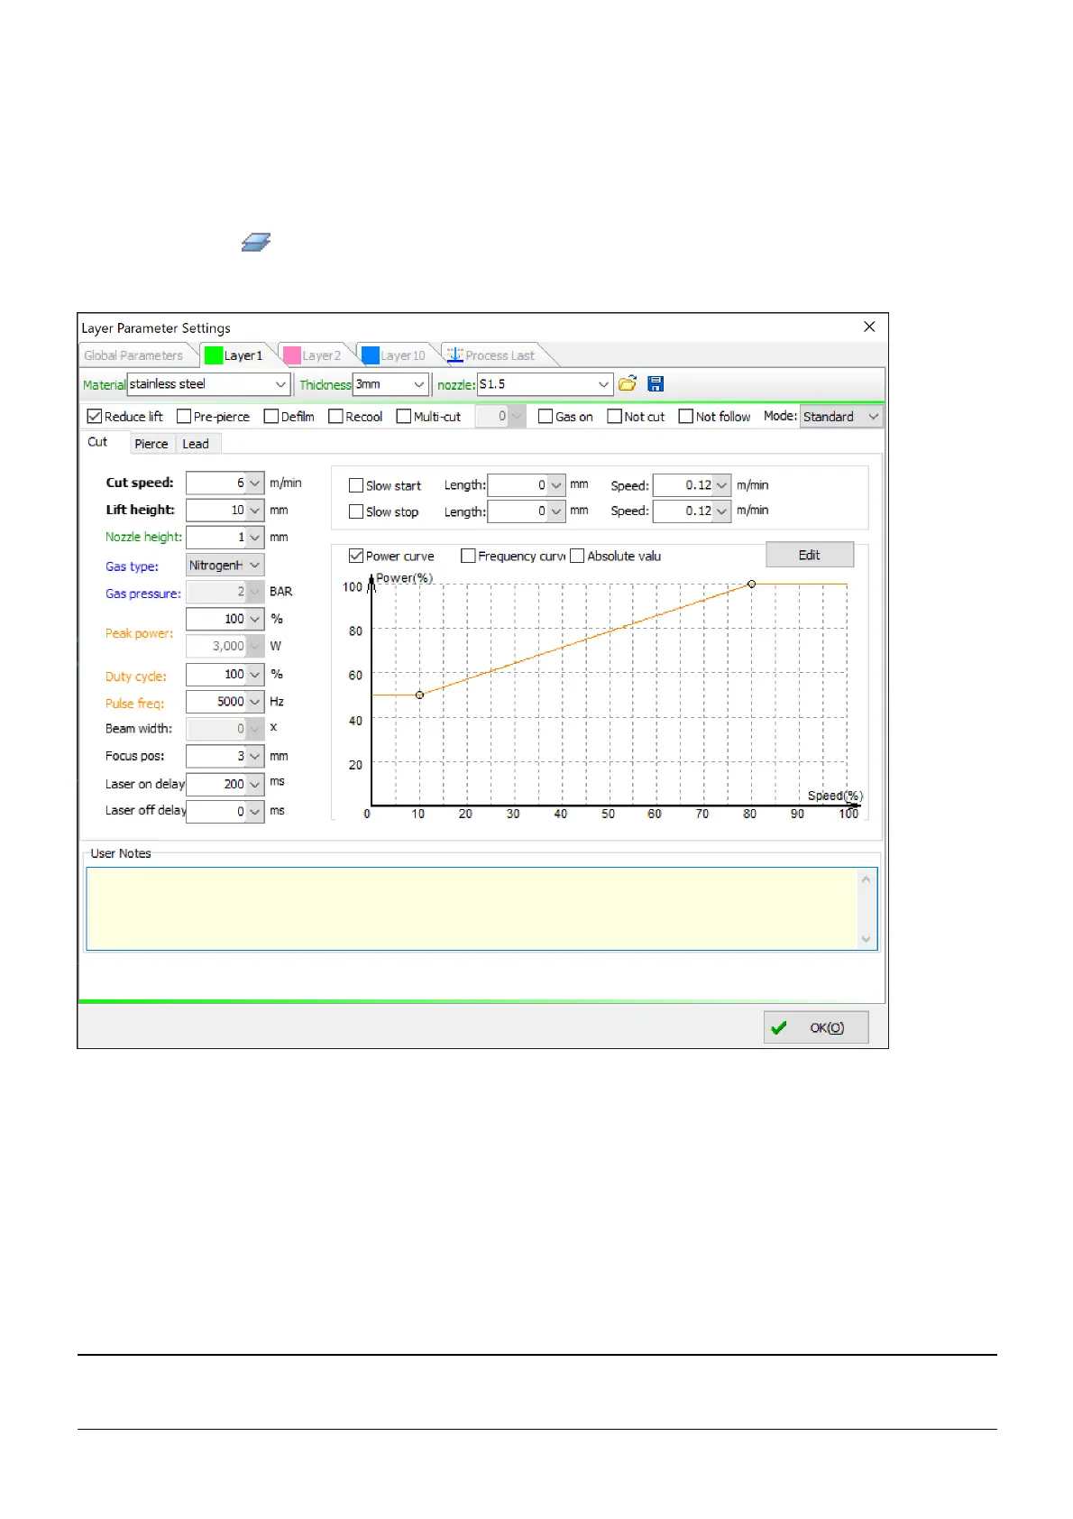Select the green Layer1 color swatch

pyautogui.click(x=213, y=355)
